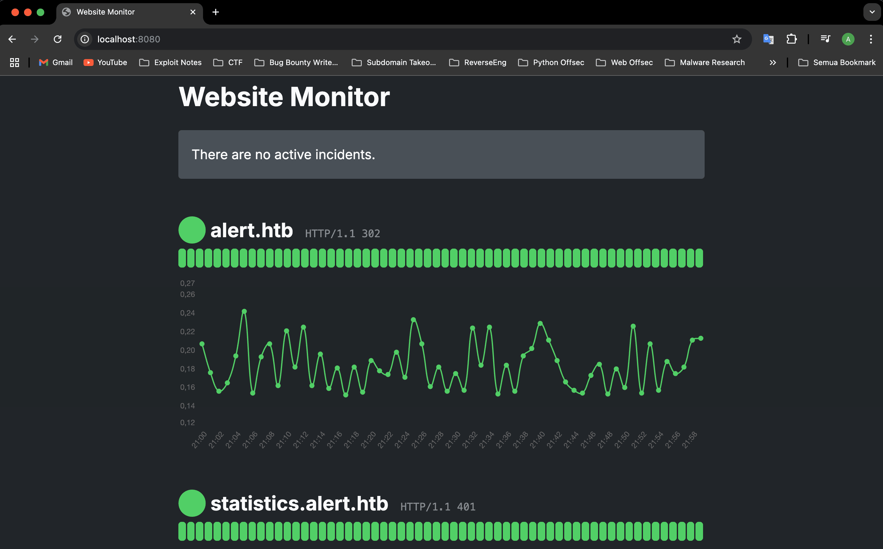Image resolution: width=883 pixels, height=549 pixels.
Task: Click the browser reload icon
Action: pyautogui.click(x=58, y=39)
